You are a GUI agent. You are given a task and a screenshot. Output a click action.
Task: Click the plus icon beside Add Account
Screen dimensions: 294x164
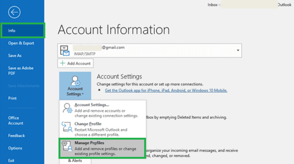(x=62, y=63)
